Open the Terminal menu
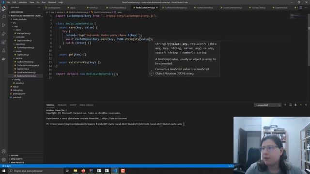Screen dimensions: 310x174 click(x=52, y=2)
